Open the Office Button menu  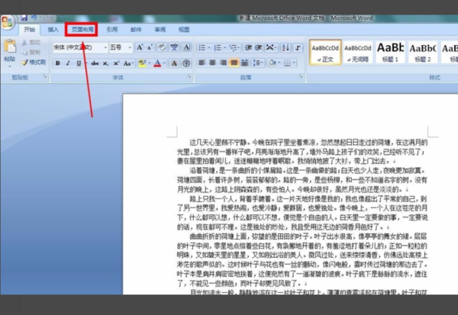[7, 22]
